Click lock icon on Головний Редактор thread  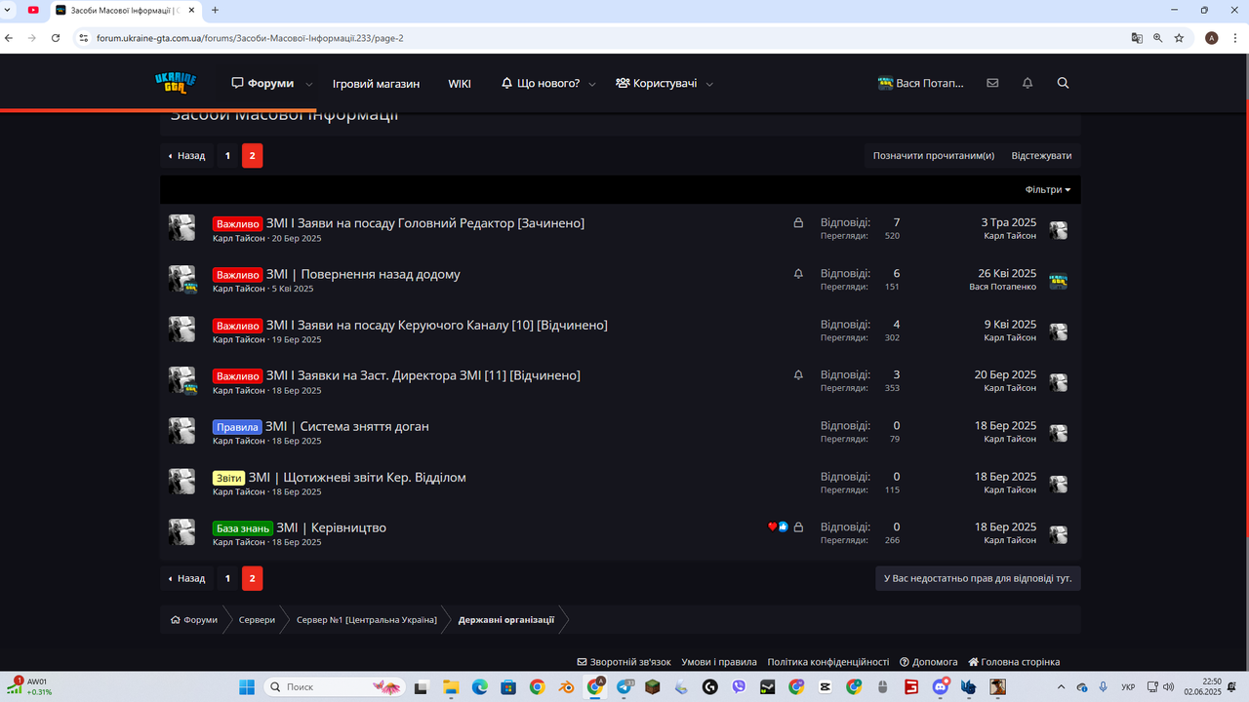click(x=798, y=223)
